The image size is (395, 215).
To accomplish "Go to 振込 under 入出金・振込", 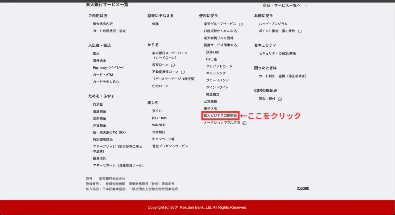I will click(x=96, y=53).
